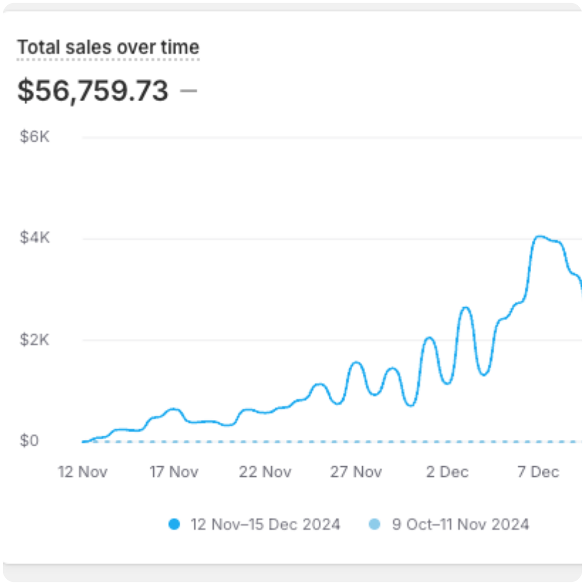The height and width of the screenshot is (585, 585).
Task: Click the dash change indicator beside the total
Action: [188, 91]
